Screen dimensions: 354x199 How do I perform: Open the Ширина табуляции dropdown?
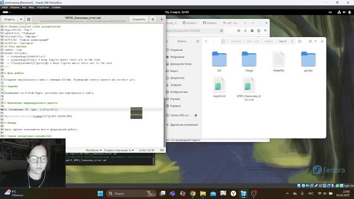pos(119,150)
